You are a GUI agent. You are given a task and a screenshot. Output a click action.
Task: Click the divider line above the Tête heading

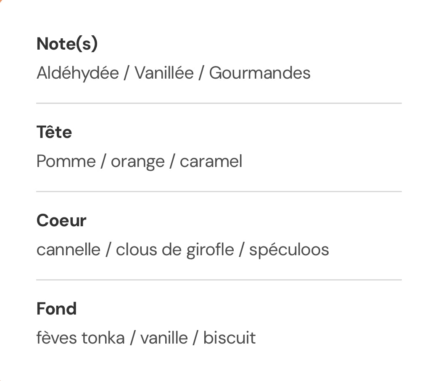pyautogui.click(x=219, y=103)
